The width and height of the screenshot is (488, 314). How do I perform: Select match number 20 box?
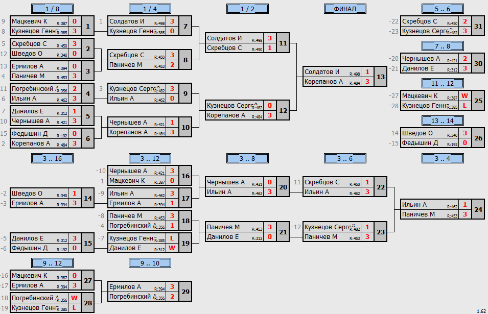[x=283, y=187]
